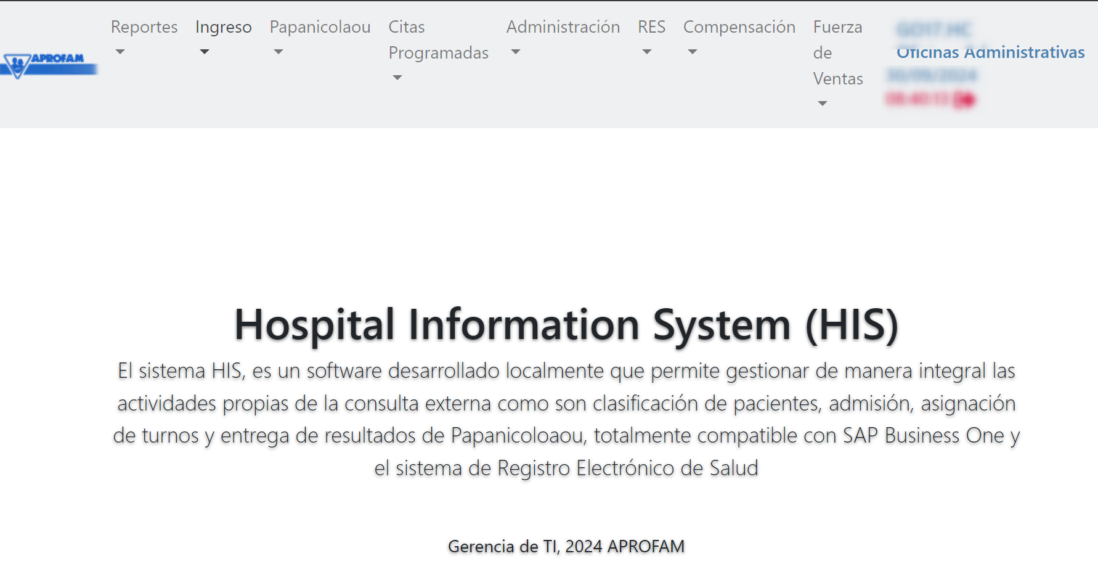Screen dimensions: 1098x564
Task: Expand the Fuerza de Ventas dropdown arrow
Action: 823,104
